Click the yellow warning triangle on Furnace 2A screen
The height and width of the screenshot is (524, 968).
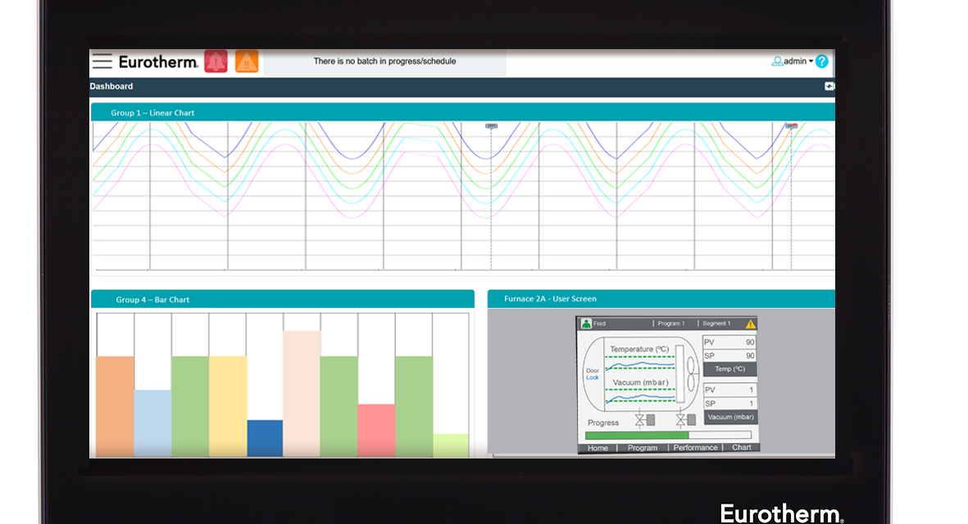750,323
